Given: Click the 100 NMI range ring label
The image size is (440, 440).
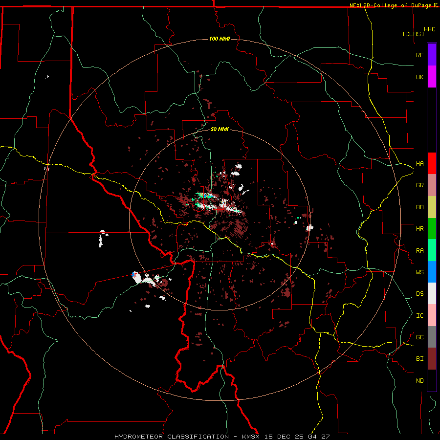Looking at the screenshot, I should pos(220,39).
